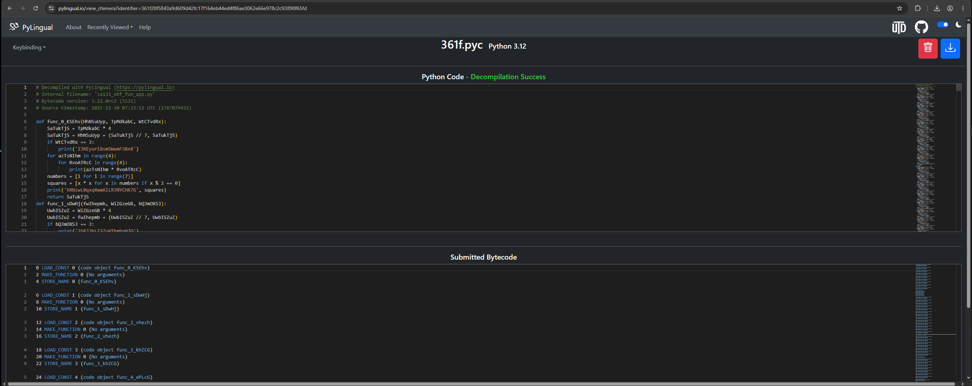Click the for azTsNIhm in range(4) line

81,156
